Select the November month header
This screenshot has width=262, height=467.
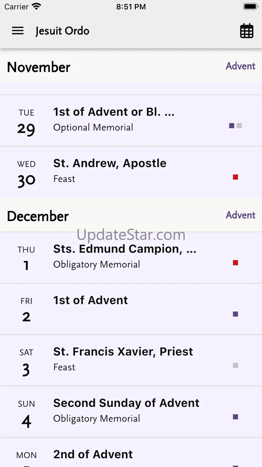pos(39,67)
